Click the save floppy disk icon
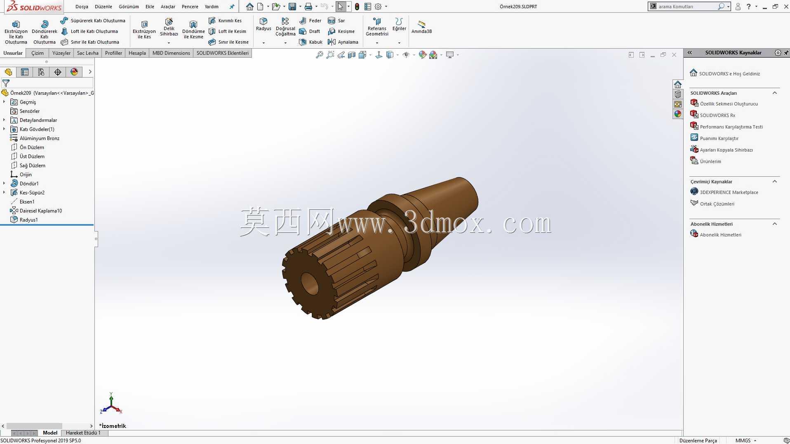 [292, 7]
